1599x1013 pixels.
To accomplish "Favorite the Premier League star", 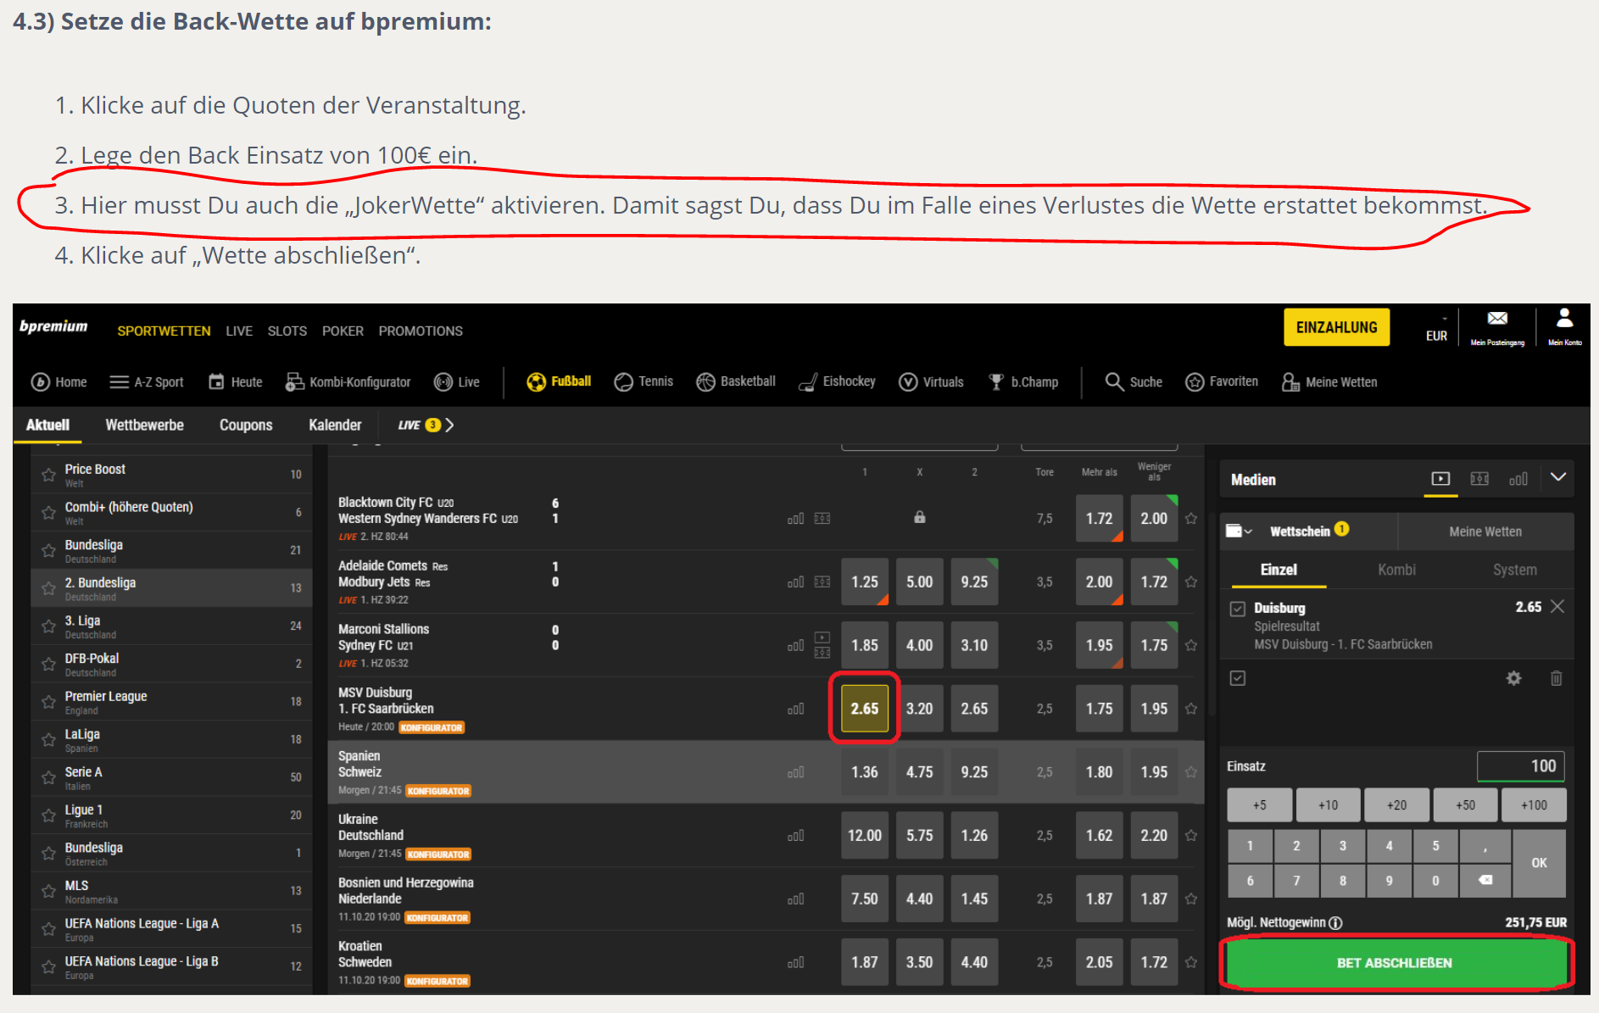I will point(49,702).
